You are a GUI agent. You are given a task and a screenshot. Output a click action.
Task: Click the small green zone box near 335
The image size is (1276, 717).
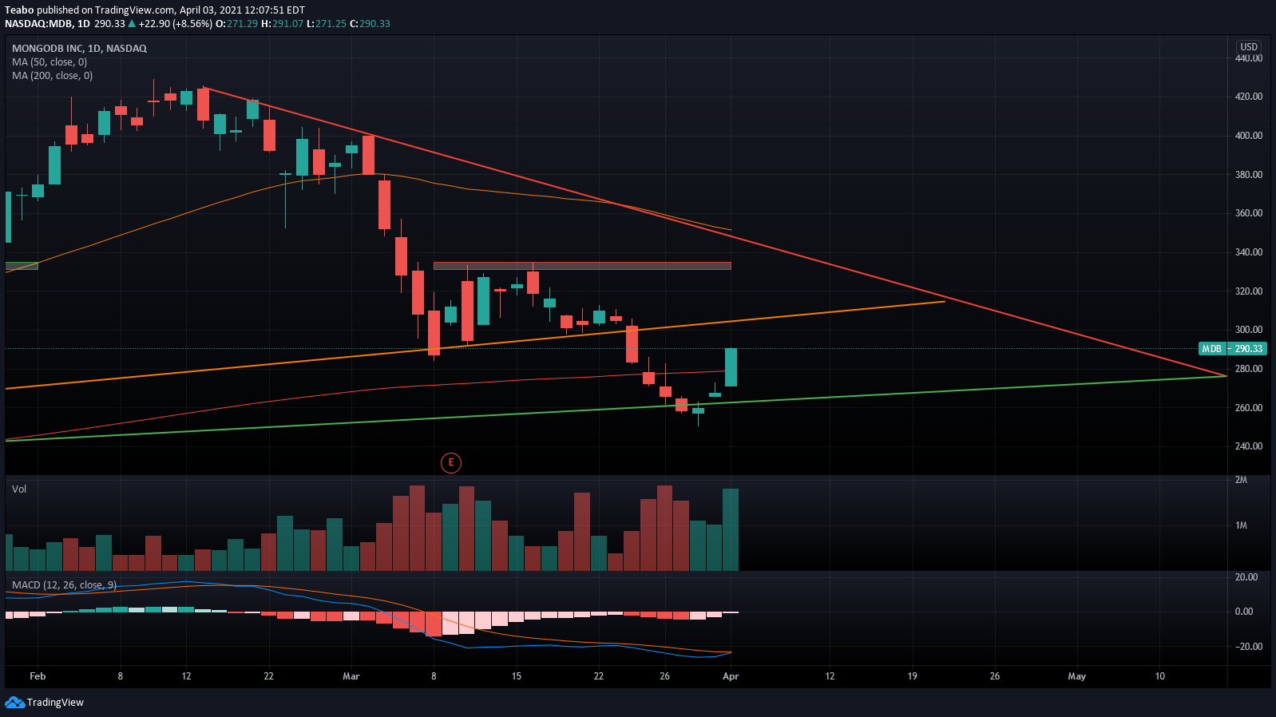tap(22, 266)
